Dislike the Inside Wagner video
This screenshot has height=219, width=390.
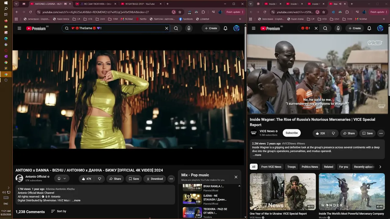[x=333, y=133]
